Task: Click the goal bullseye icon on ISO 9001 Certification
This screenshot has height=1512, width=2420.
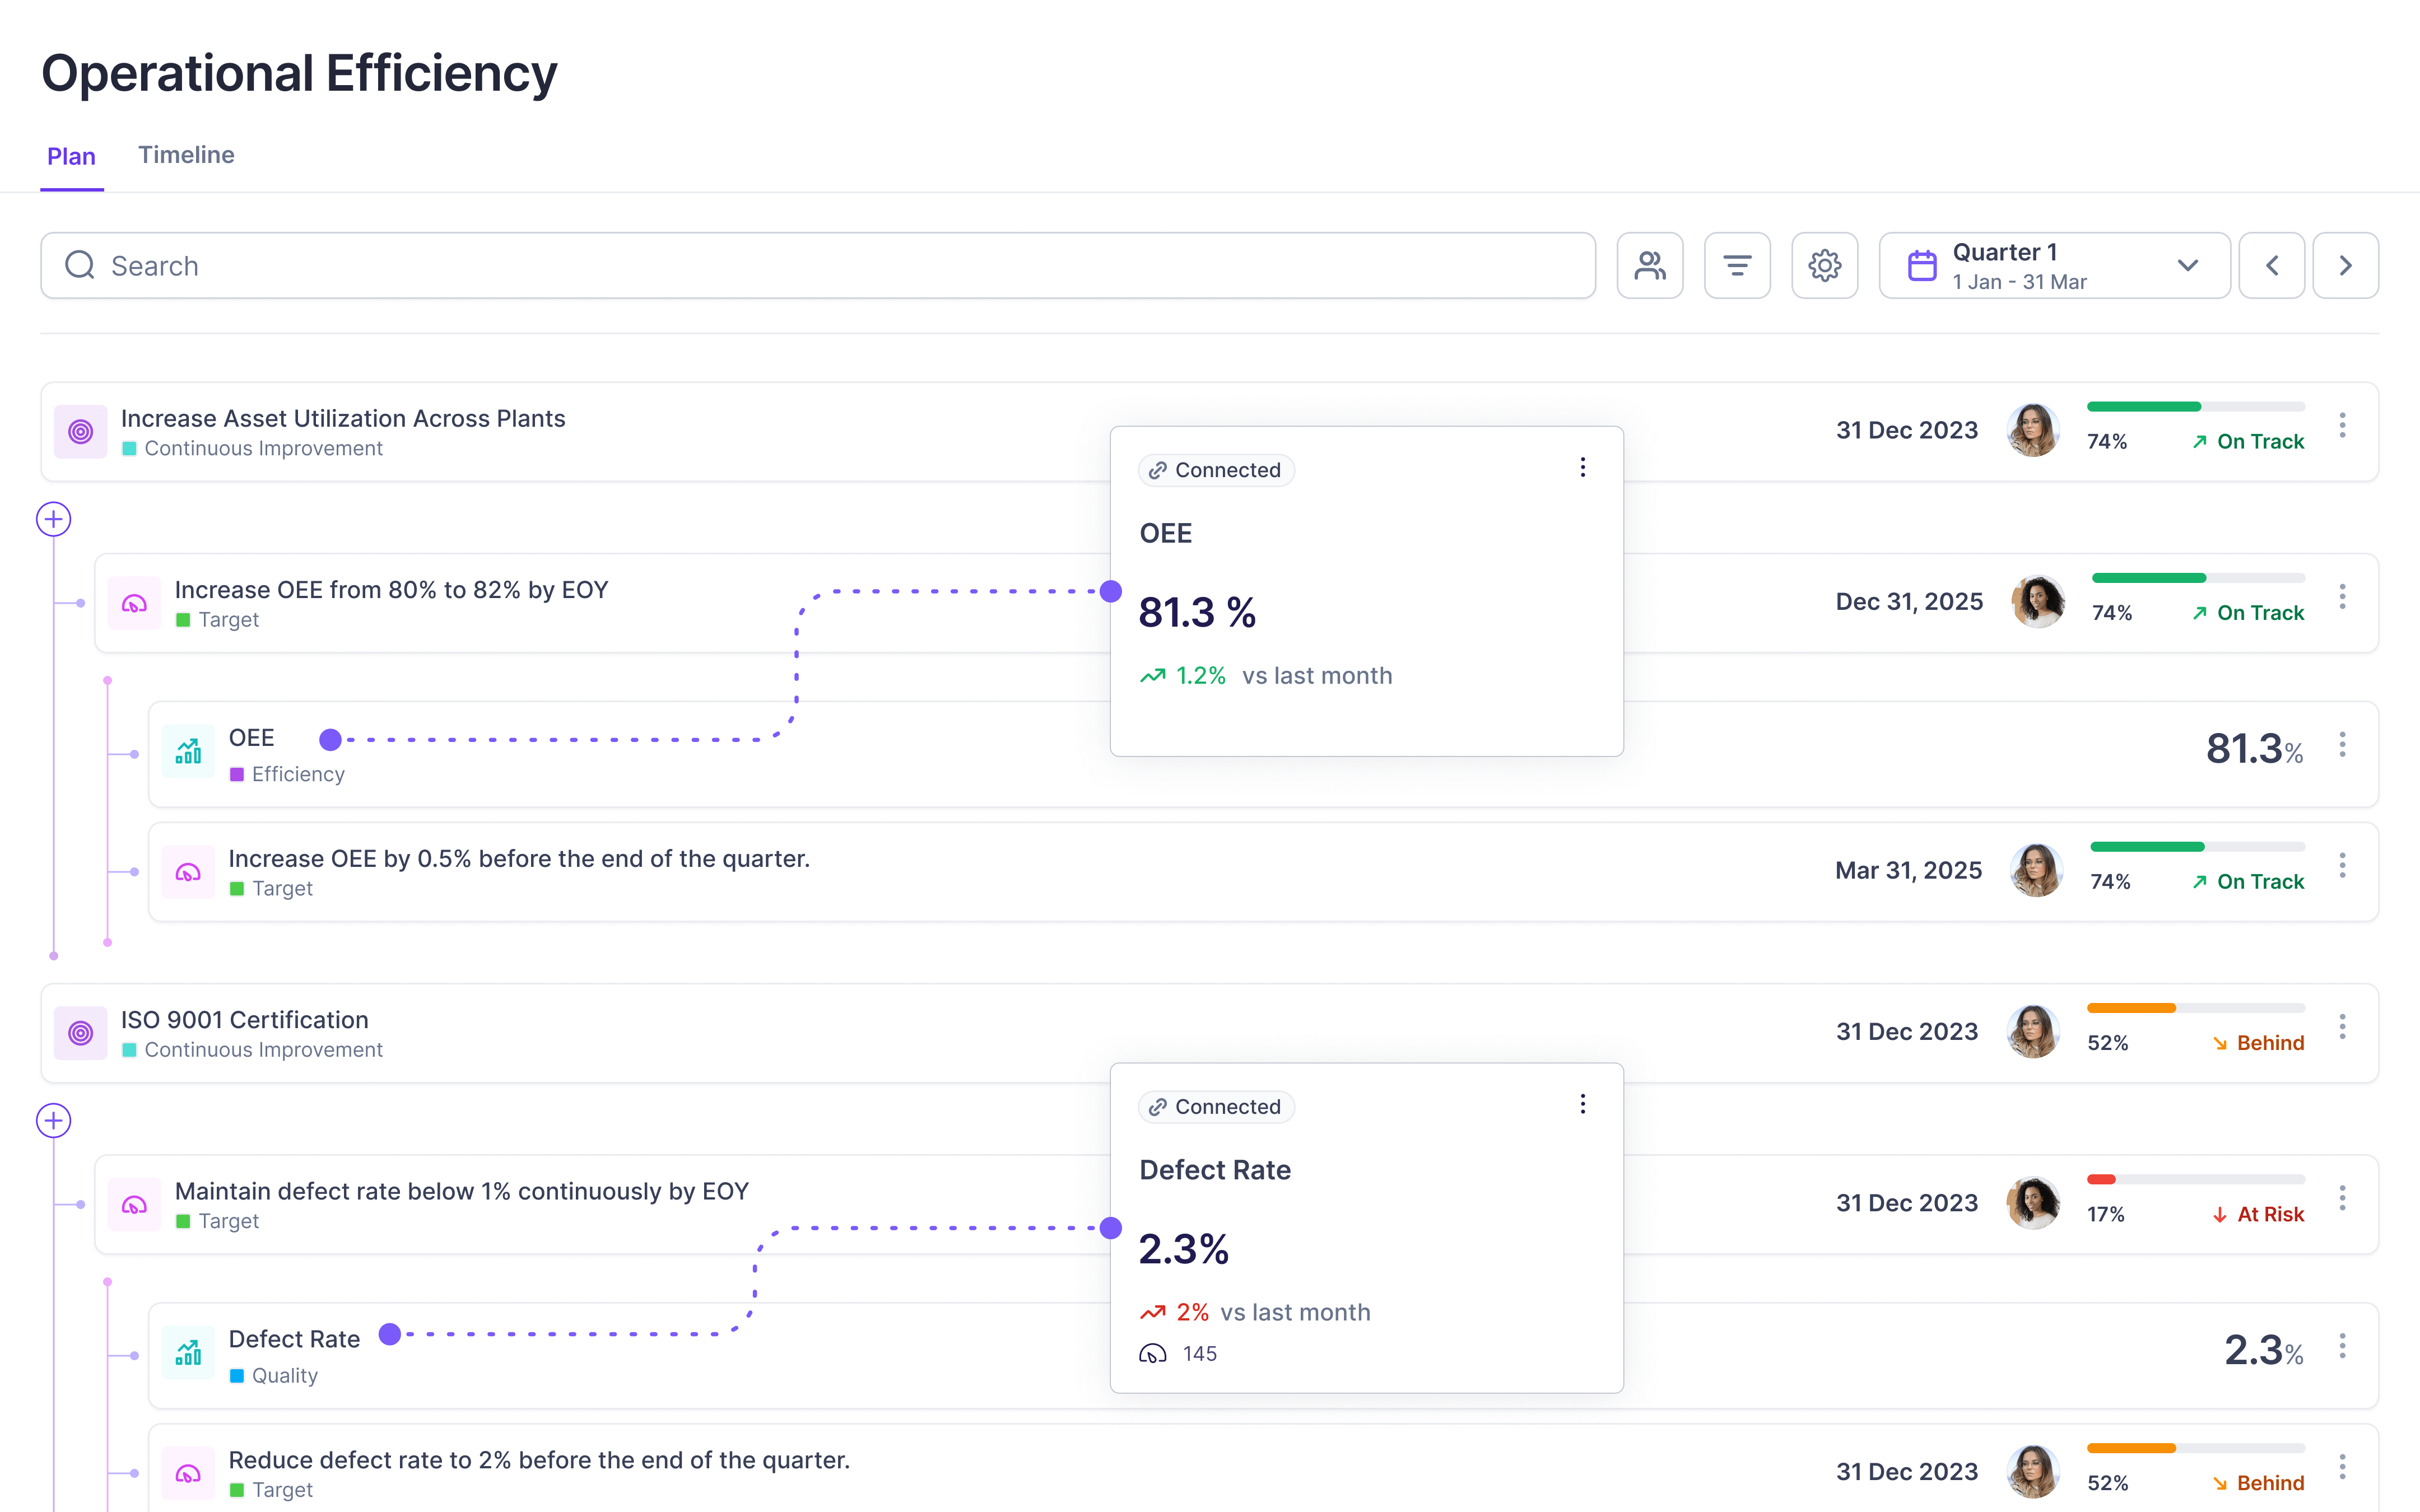Action: click(x=81, y=1032)
